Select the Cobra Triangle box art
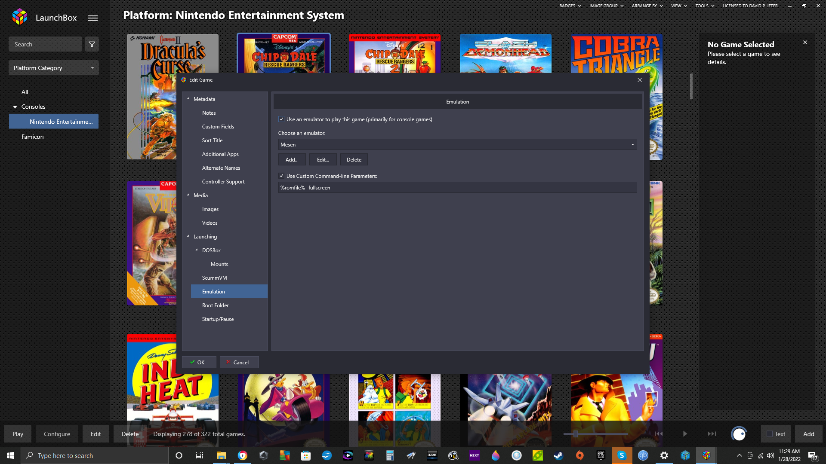 point(616,54)
